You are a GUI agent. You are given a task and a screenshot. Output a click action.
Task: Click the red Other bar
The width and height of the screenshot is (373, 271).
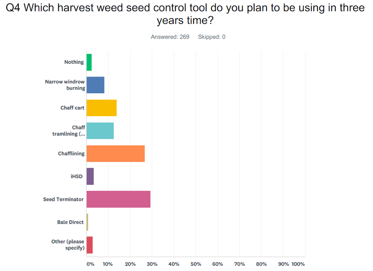click(90, 245)
